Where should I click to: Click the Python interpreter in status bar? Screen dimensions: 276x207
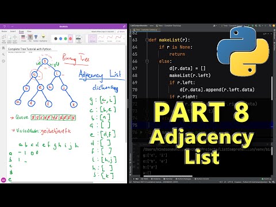click(x=255, y=182)
